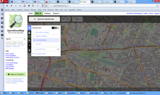The height and width of the screenshot is (95, 160).
Task: Open the saved pages floppy dropdown
Action: click(x=34, y=6)
